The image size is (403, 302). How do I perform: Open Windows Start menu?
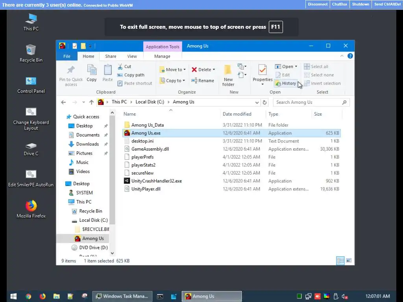coord(13,296)
